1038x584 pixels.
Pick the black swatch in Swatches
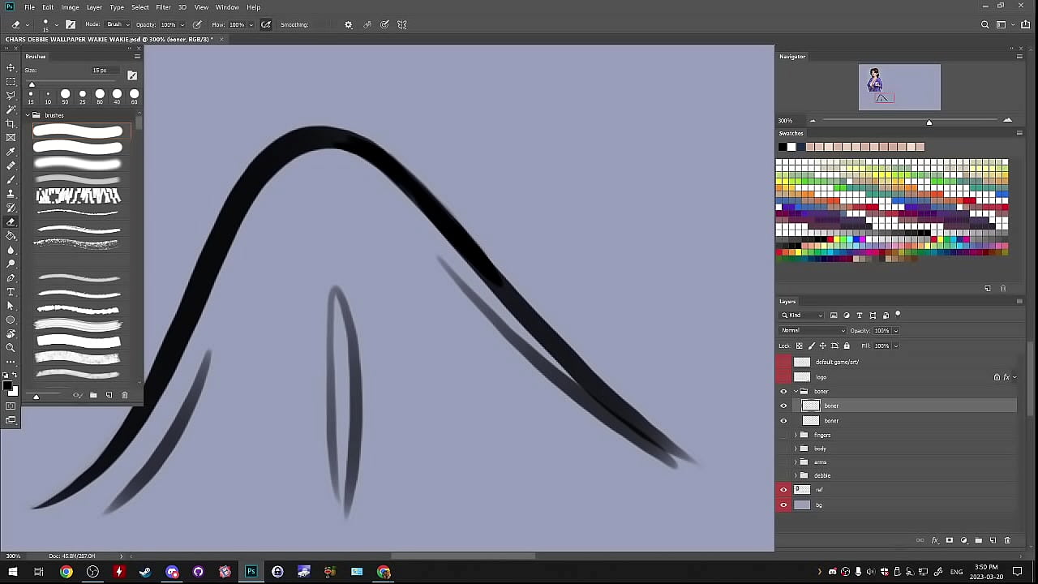coord(782,147)
